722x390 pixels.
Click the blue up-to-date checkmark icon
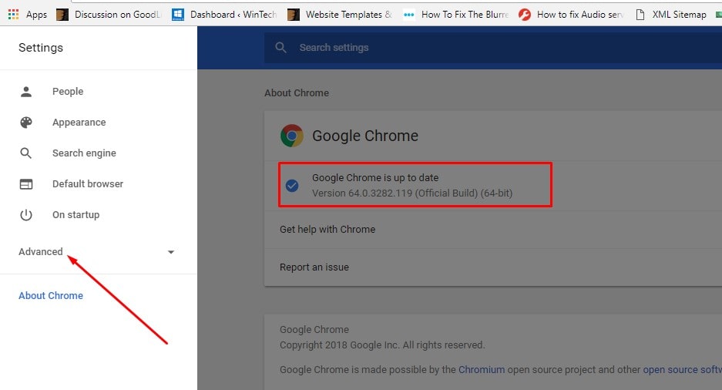click(x=292, y=186)
